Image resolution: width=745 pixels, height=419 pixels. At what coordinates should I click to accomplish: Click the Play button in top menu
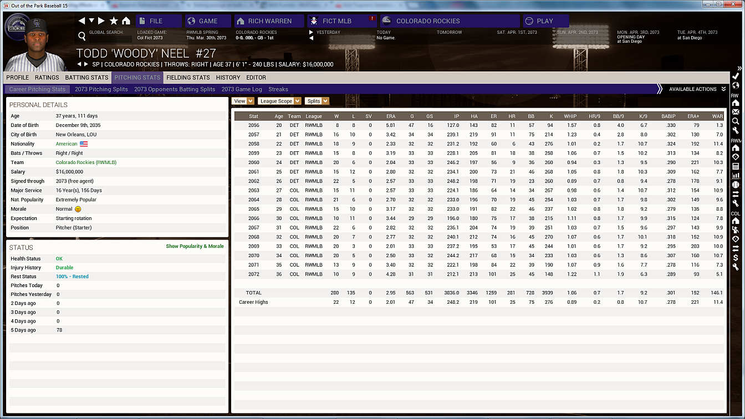click(x=545, y=21)
